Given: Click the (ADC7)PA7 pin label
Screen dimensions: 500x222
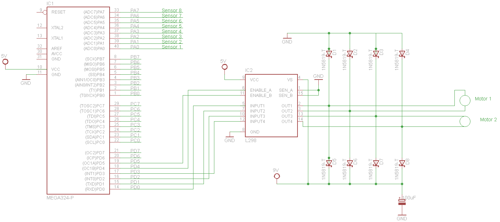Looking at the screenshot, I should tap(94, 12).
